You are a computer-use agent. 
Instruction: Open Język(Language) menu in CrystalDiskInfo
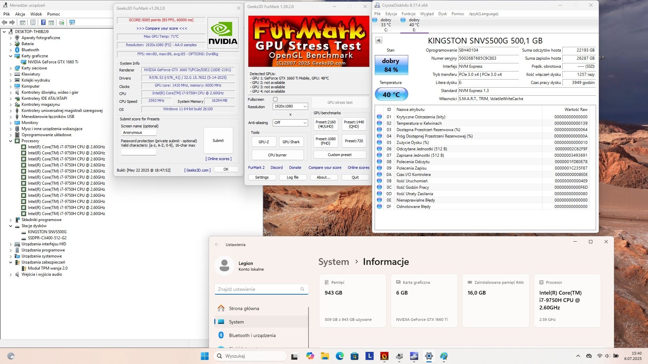483,14
